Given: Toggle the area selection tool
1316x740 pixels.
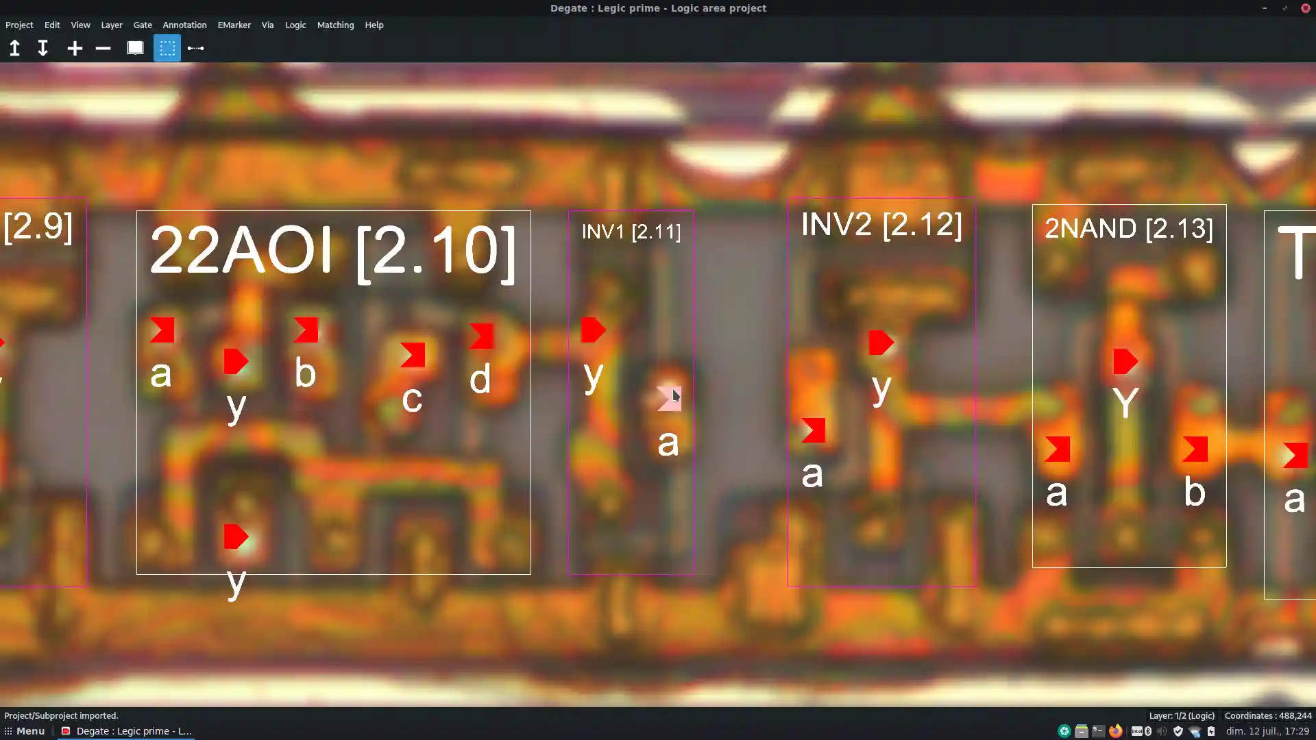Looking at the screenshot, I should 167,48.
